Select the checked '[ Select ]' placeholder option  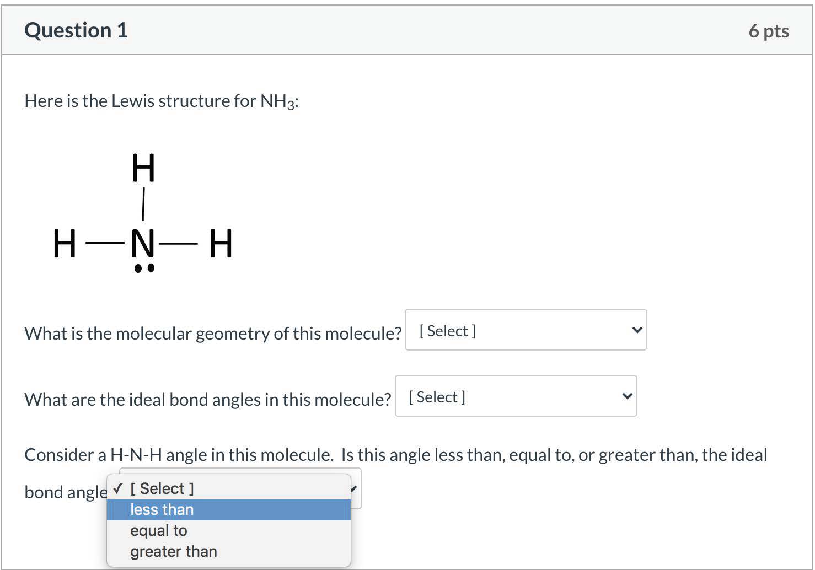162,489
